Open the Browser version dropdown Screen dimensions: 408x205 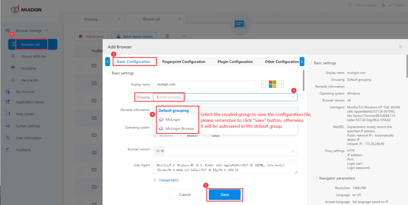pyautogui.click(x=225, y=151)
